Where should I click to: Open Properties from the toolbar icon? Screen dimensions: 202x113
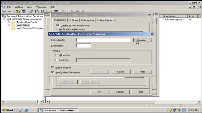point(31,12)
